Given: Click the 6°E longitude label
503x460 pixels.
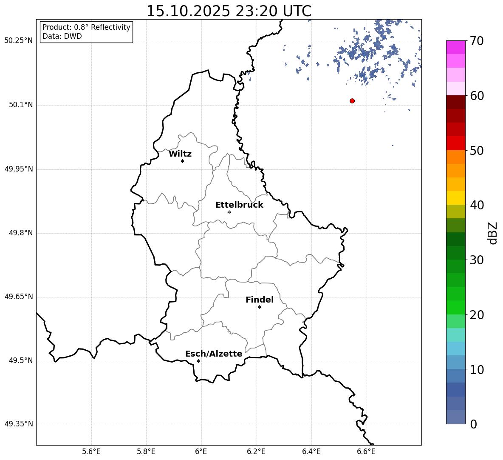Looking at the screenshot, I should click(x=201, y=451).
